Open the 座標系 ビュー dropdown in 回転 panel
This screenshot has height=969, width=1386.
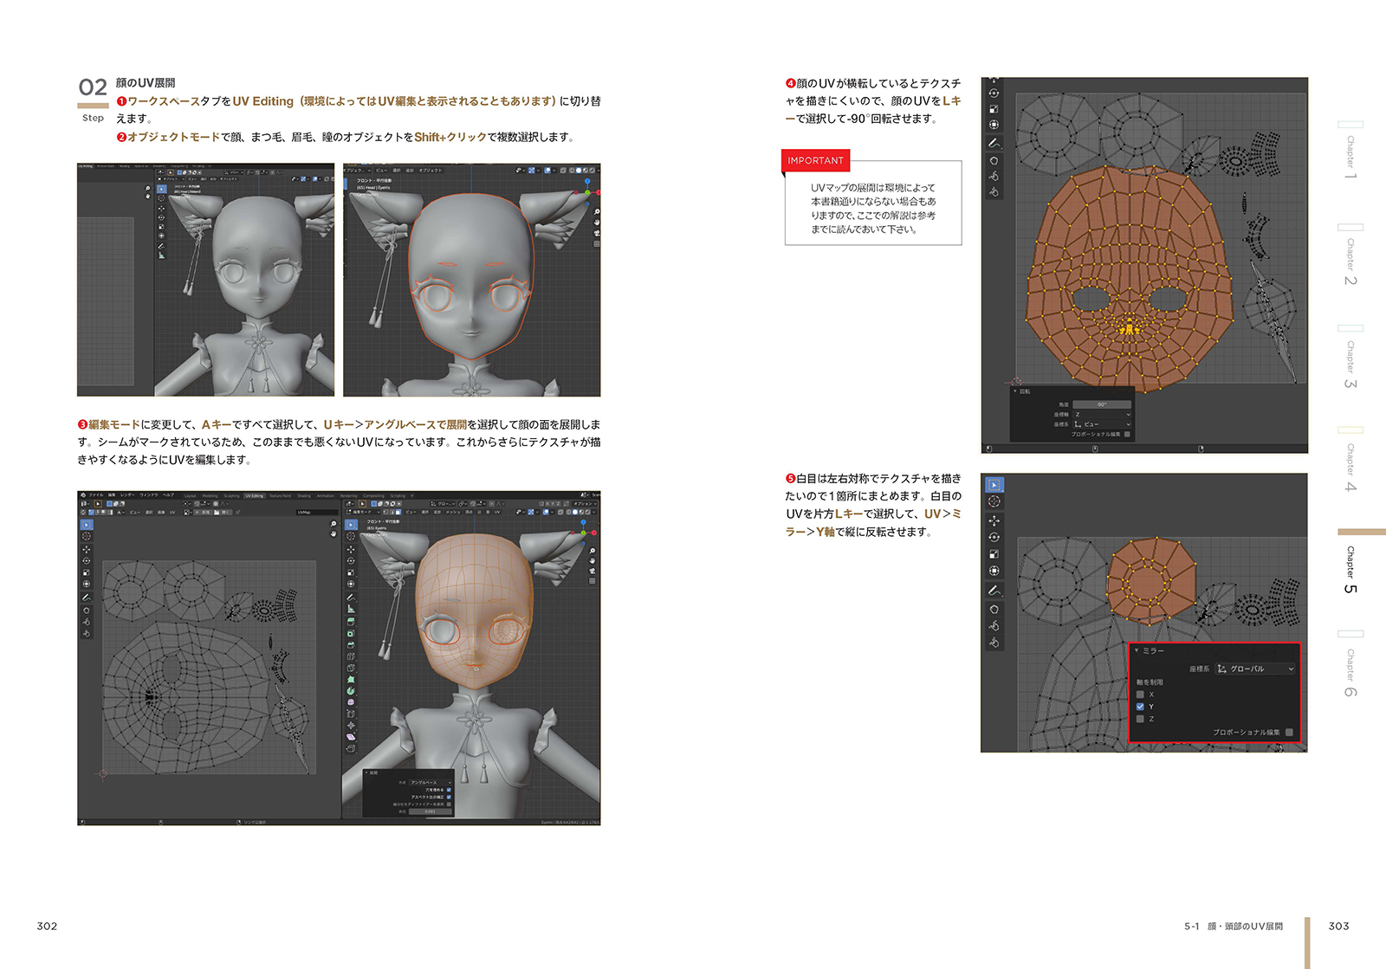pos(1102,424)
